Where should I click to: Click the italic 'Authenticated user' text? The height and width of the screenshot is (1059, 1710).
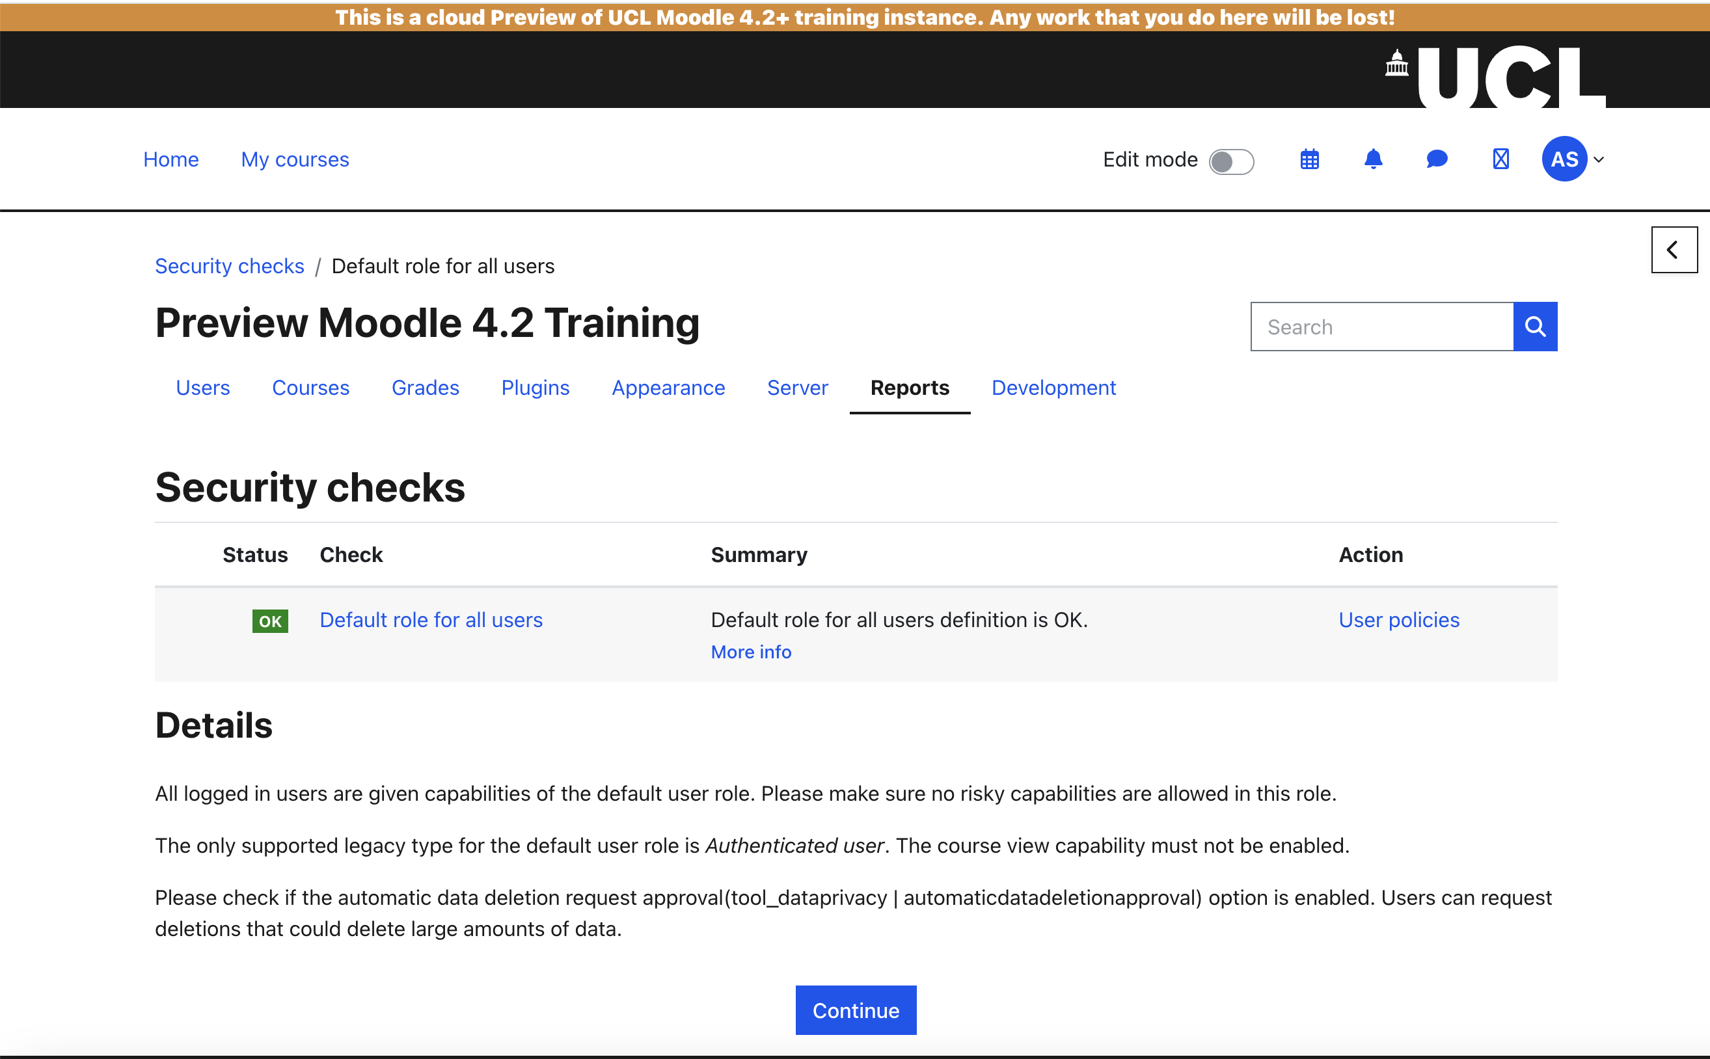click(x=794, y=846)
